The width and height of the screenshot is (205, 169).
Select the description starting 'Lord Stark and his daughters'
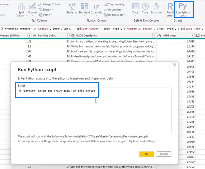point(114,51)
